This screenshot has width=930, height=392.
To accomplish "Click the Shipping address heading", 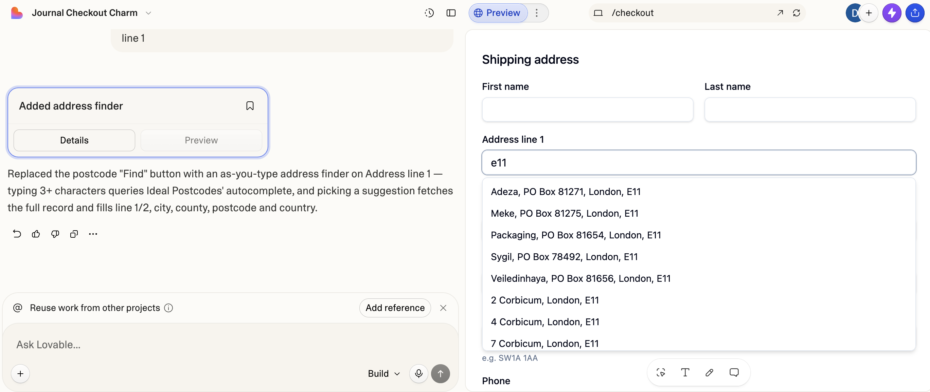I will pyautogui.click(x=530, y=59).
